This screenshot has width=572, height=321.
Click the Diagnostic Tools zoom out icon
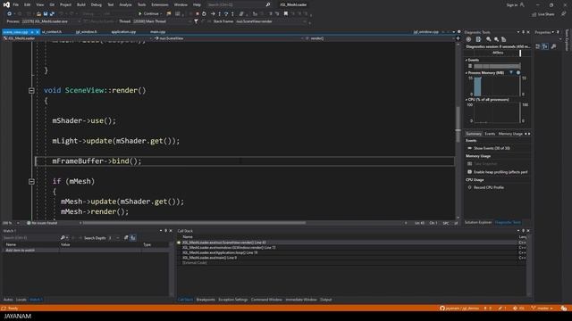coord(496,39)
